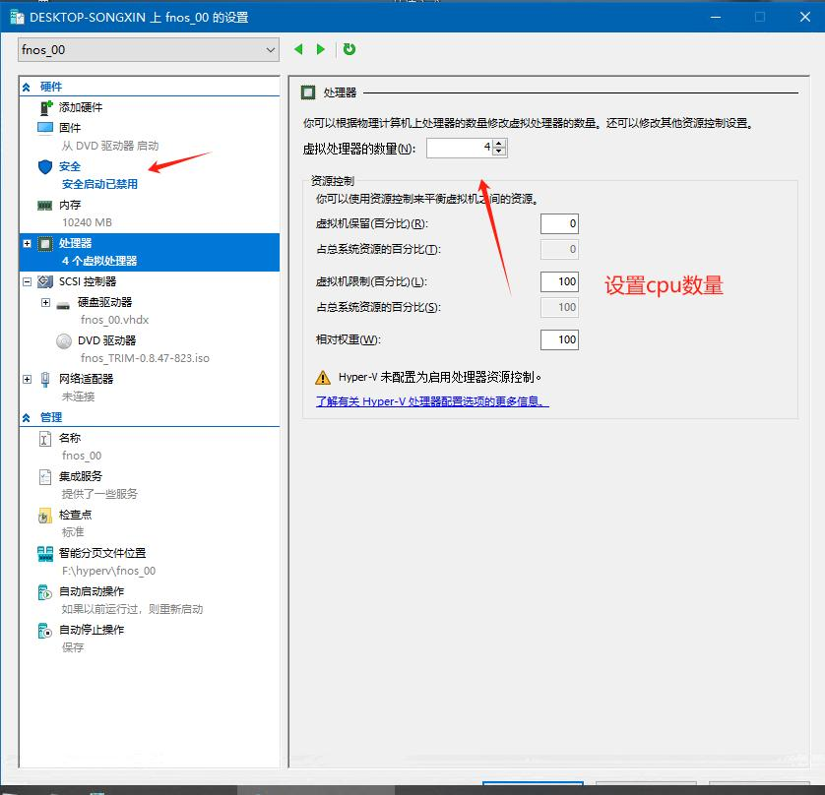The height and width of the screenshot is (795, 825).
Task: Collapse the Management (管理) section
Action: 27,418
